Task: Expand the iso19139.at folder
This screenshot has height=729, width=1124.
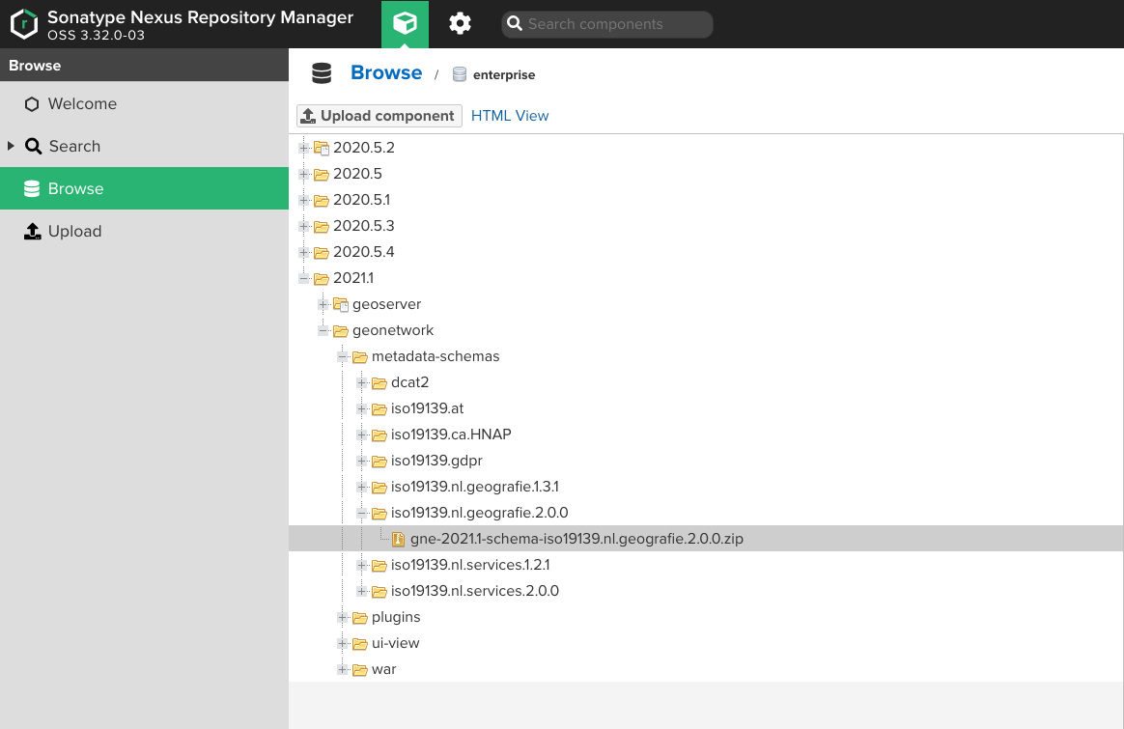Action: point(362,408)
